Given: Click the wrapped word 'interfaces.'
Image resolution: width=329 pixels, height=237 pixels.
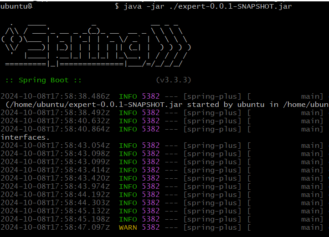Looking at the screenshot, I should 25,137.
